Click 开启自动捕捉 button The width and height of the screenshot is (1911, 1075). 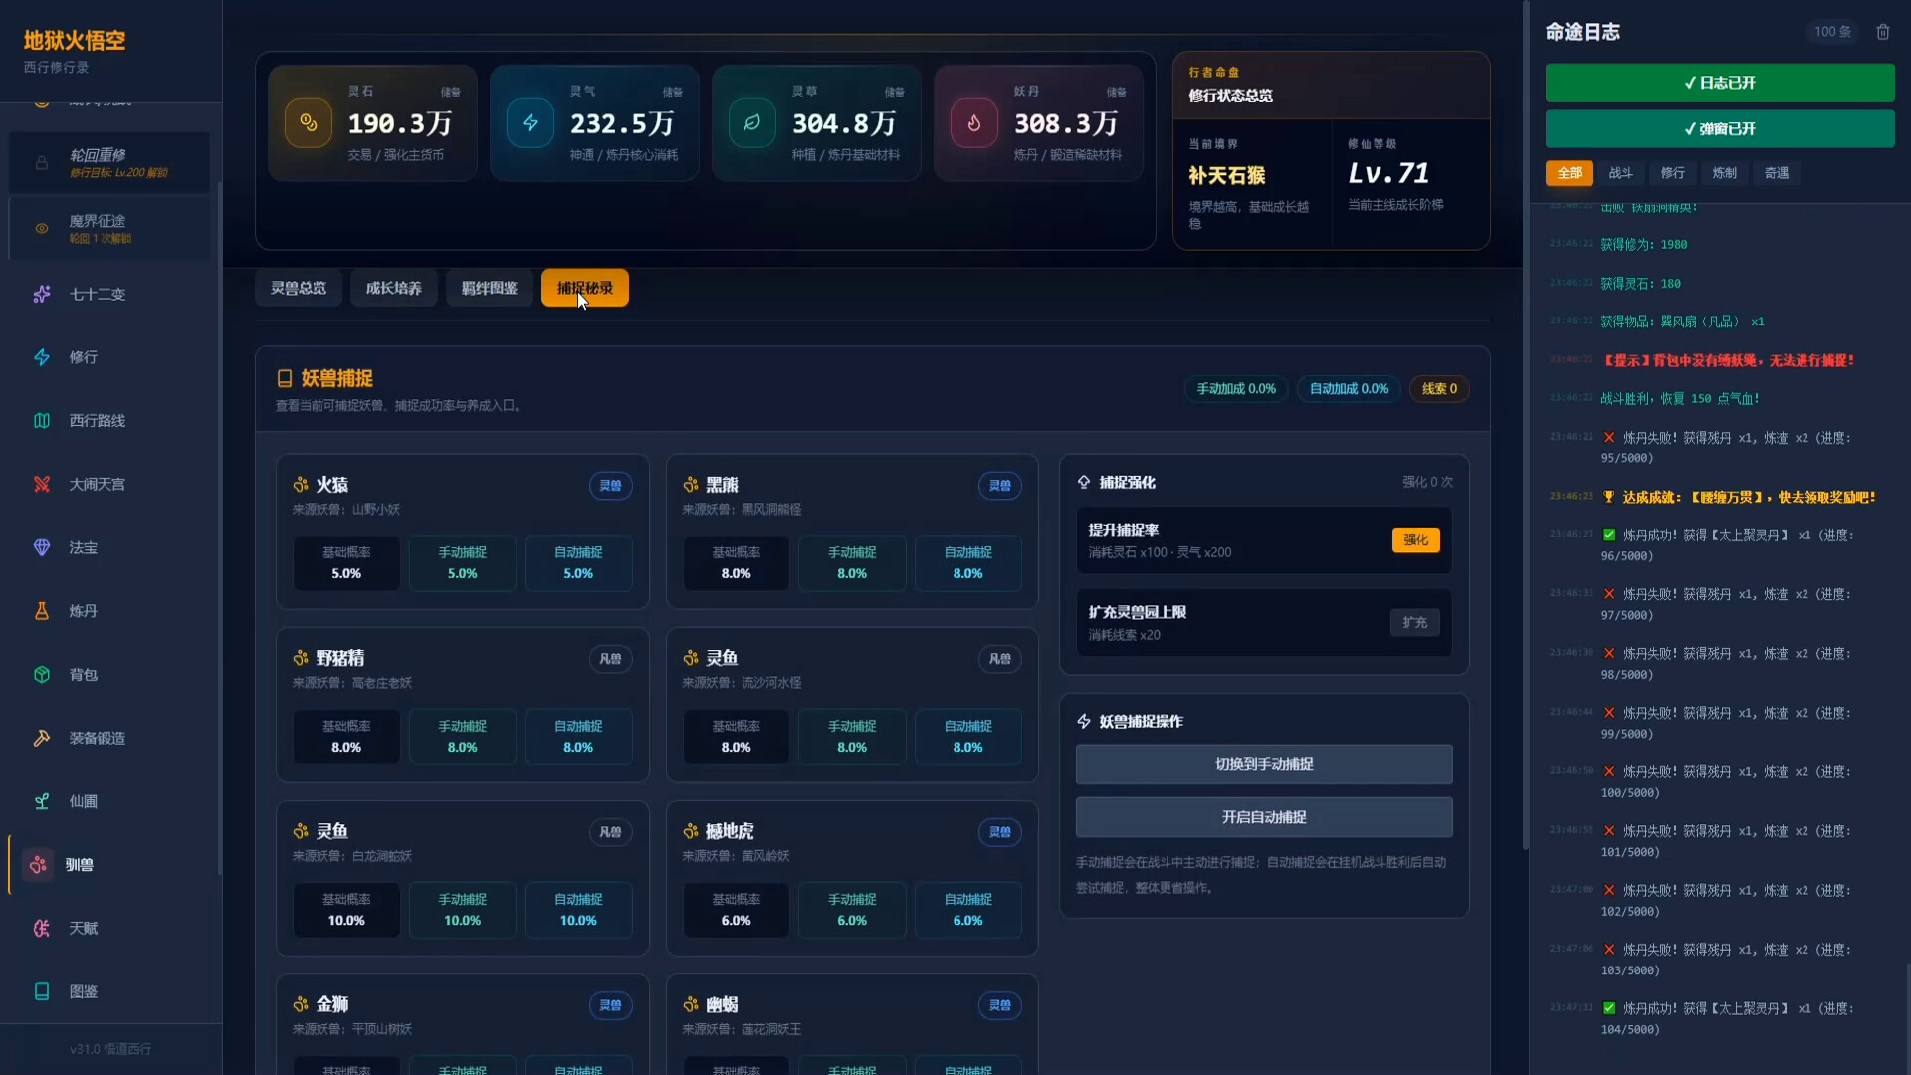[1263, 817]
